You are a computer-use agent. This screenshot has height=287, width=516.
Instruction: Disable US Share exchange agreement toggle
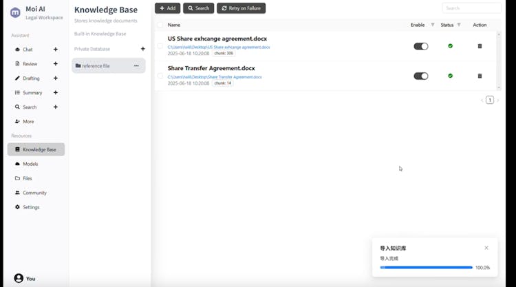coord(420,46)
